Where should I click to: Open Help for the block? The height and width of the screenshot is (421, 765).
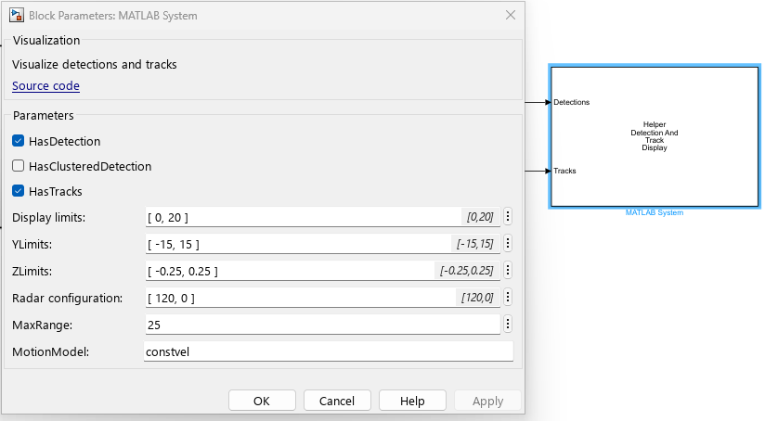pos(412,401)
